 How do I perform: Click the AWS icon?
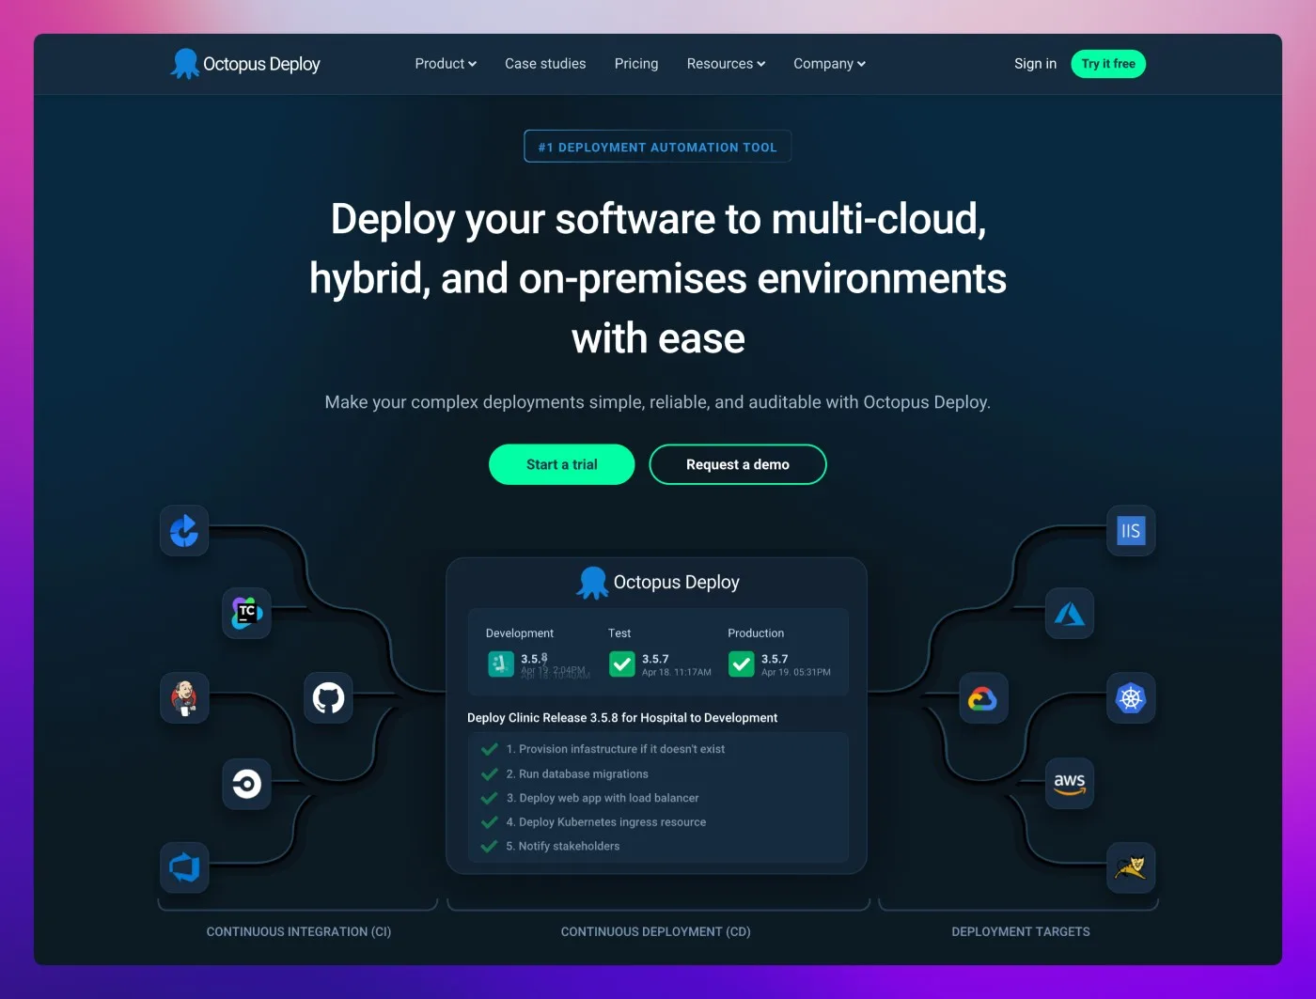[1070, 784]
